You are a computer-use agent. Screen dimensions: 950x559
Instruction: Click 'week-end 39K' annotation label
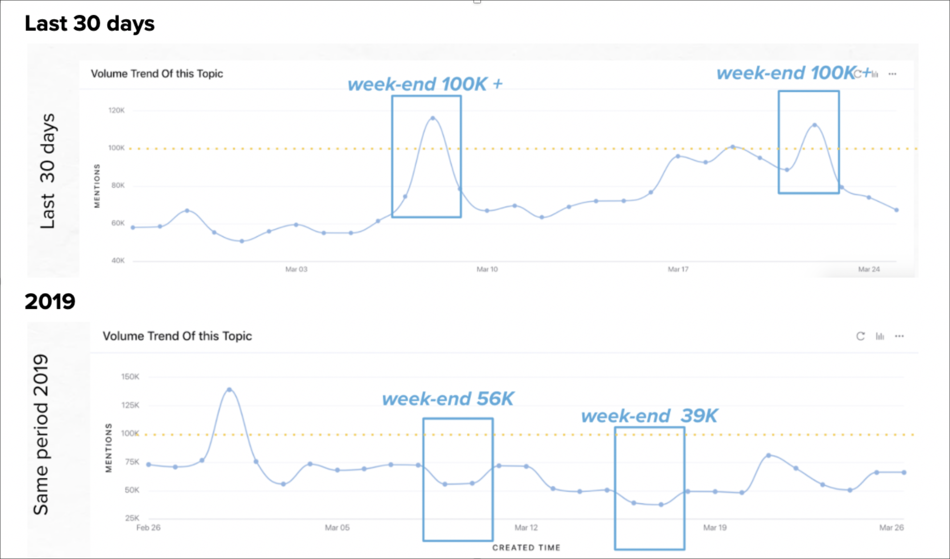pyautogui.click(x=649, y=416)
